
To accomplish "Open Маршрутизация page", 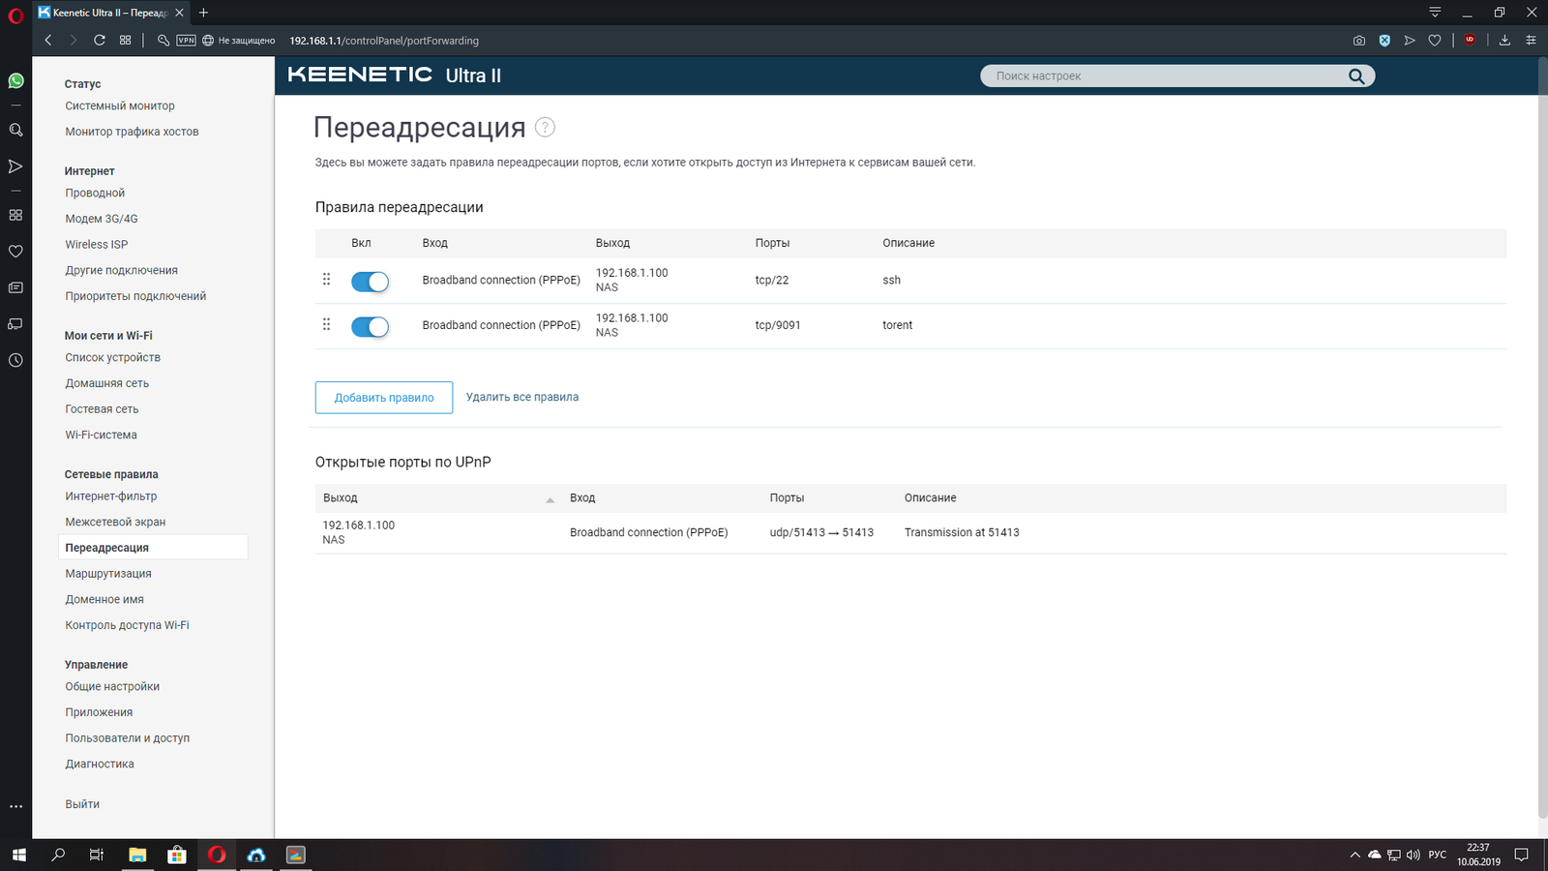I will [108, 574].
